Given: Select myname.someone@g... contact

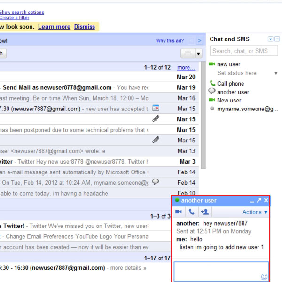Looking at the screenshot, I should (x=248, y=109).
